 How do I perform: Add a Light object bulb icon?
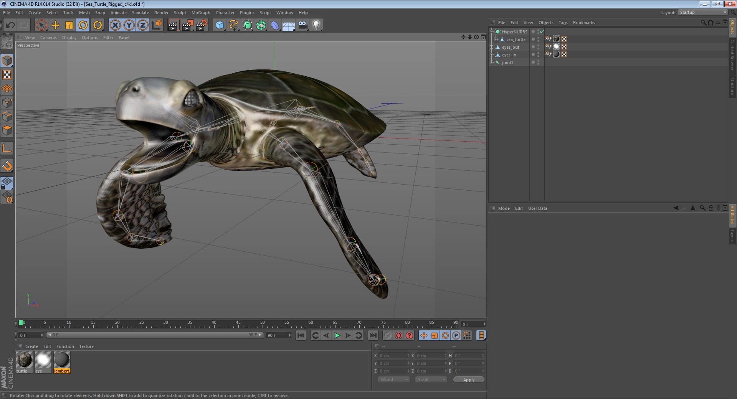tap(316, 25)
